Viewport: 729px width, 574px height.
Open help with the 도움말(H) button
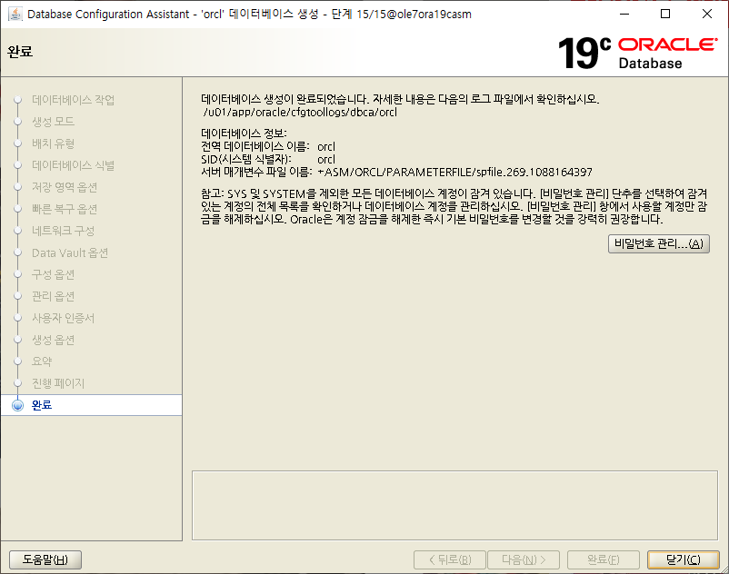45,559
